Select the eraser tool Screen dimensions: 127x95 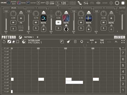point(13,42)
